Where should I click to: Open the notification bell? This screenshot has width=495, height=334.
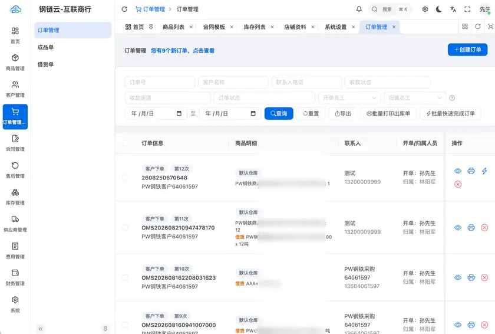[359, 9]
